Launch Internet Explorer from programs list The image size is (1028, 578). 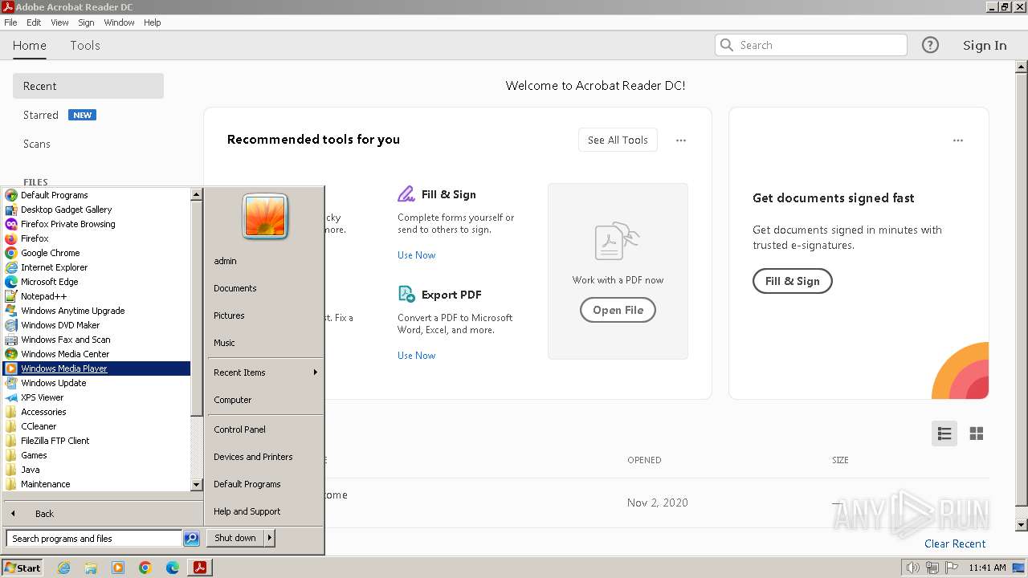tap(96, 267)
